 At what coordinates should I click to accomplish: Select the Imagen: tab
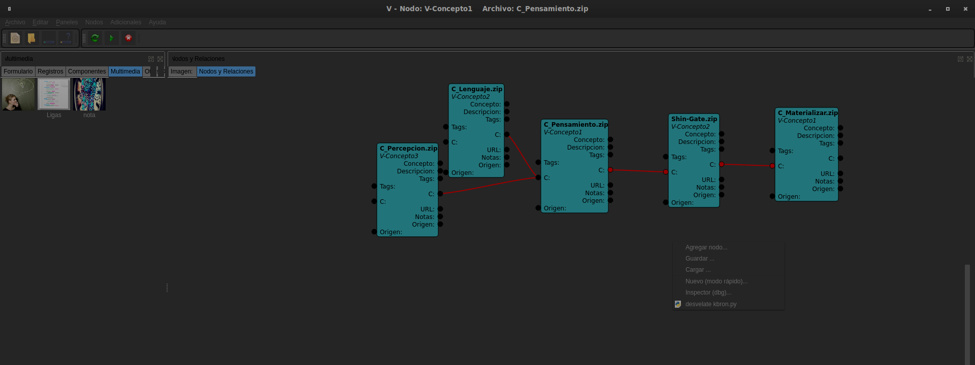point(182,71)
